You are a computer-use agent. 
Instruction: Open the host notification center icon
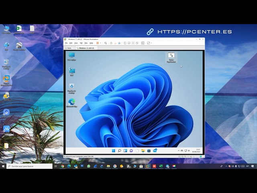(253, 166)
